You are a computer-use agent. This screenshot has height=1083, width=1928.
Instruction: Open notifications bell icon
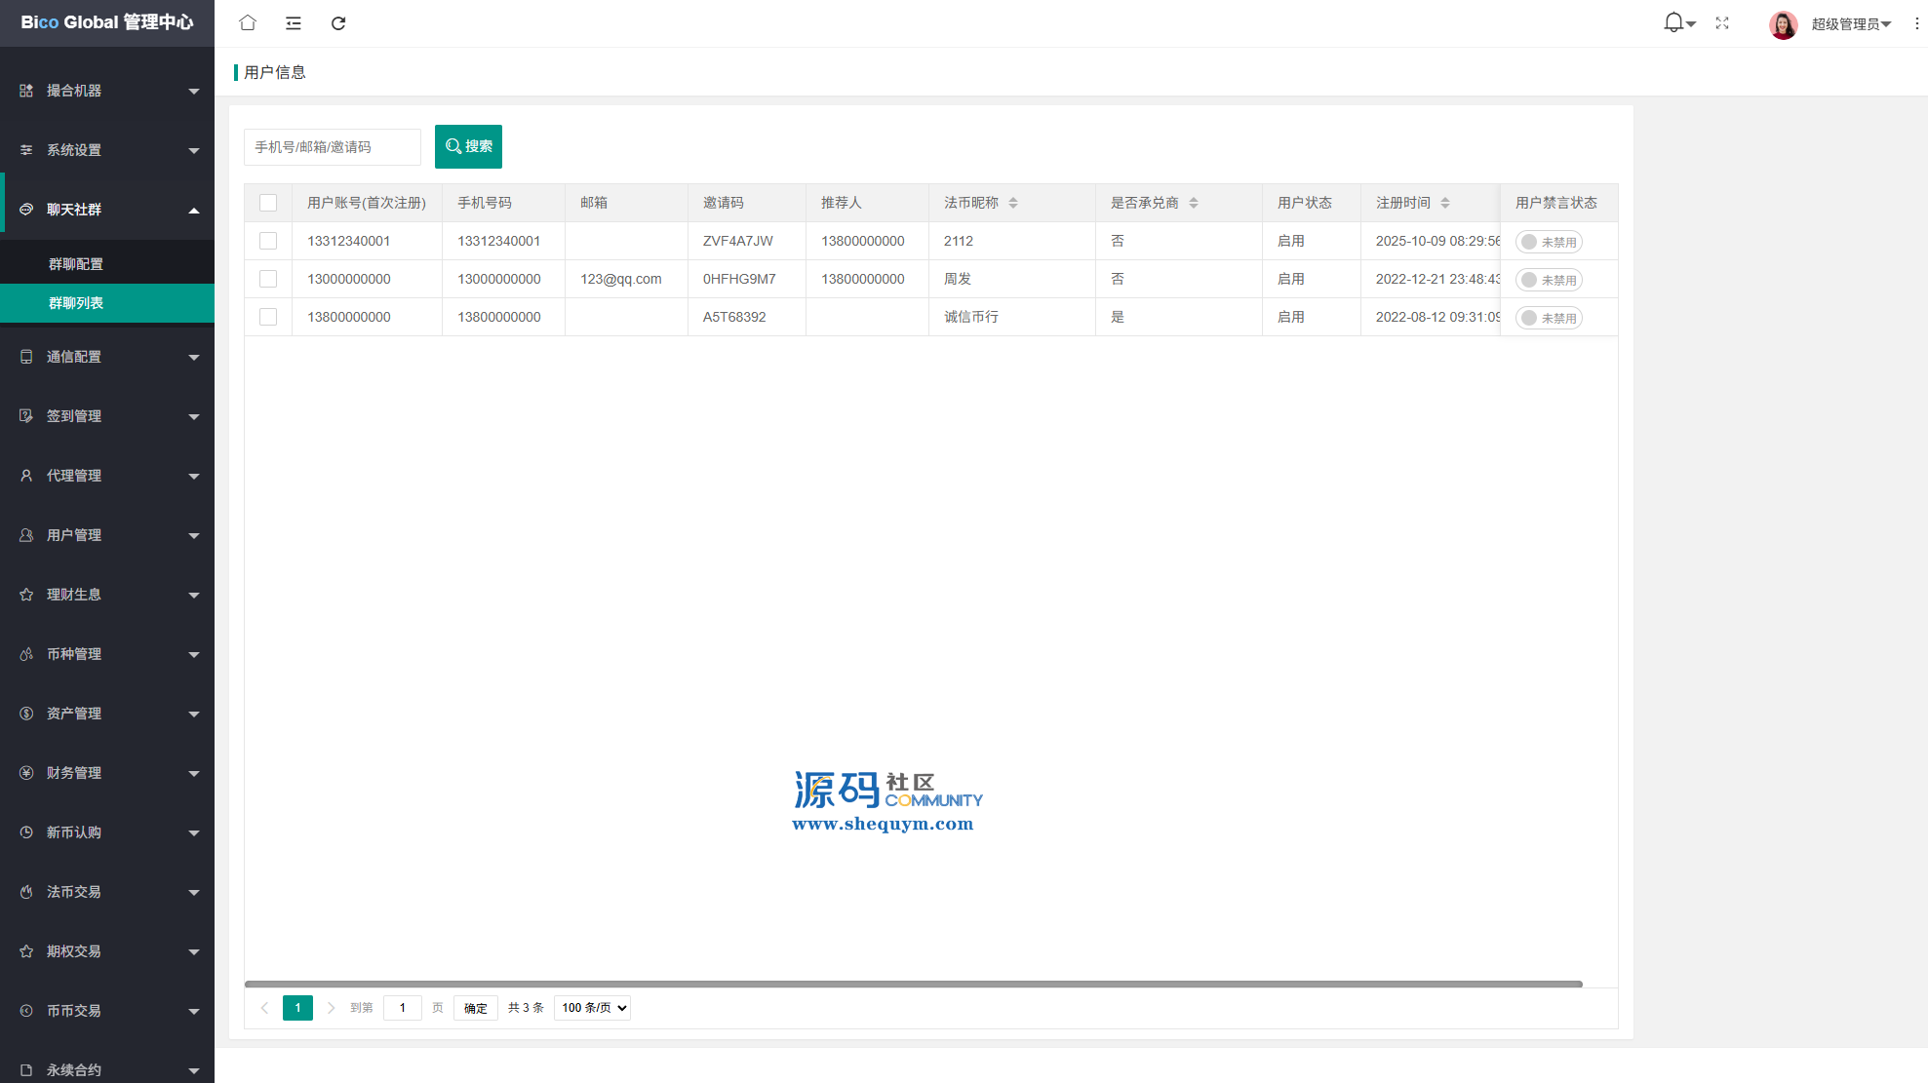(x=1673, y=22)
